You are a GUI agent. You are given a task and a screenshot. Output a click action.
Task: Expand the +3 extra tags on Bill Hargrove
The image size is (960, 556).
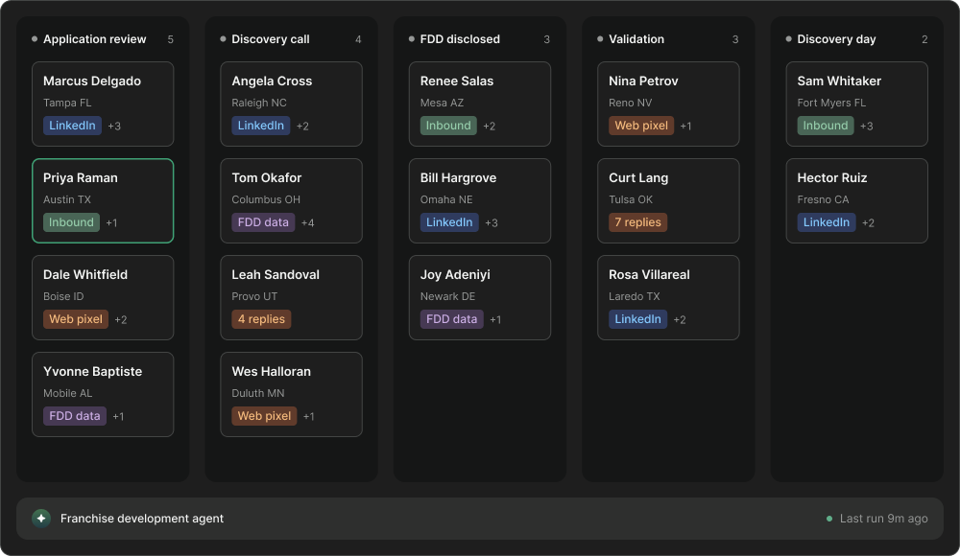[x=492, y=222]
